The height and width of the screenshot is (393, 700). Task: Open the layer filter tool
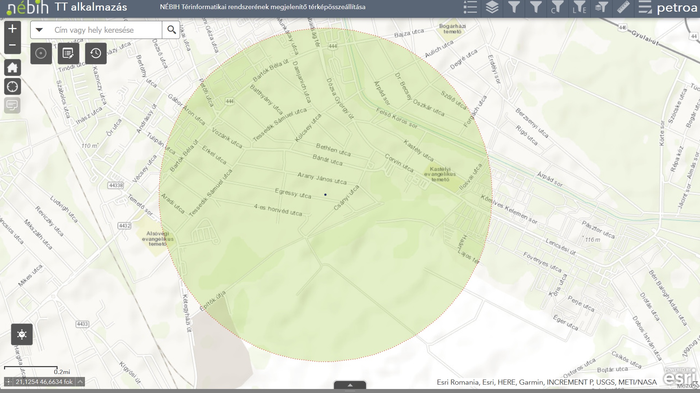pyautogui.click(x=601, y=7)
